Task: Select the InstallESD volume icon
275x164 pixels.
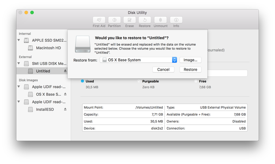Action: [x=30, y=110]
